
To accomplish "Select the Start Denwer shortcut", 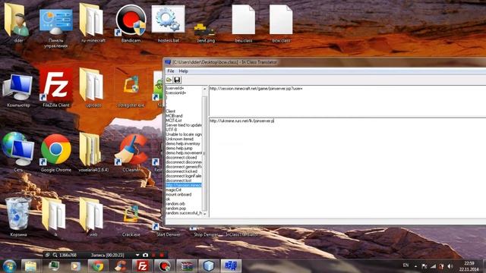I will [x=169, y=231].
